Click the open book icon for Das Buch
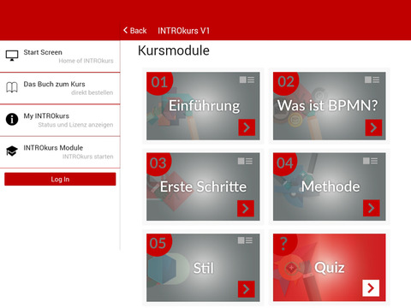 point(12,87)
